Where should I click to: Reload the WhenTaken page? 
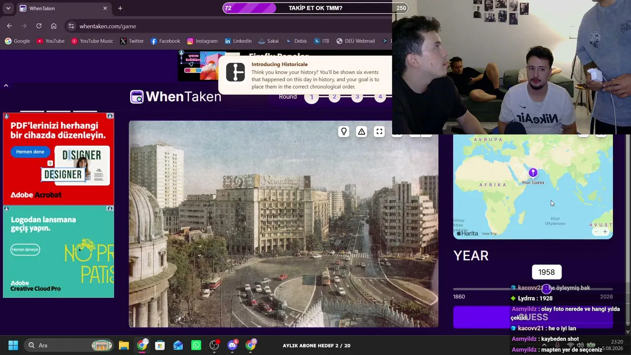click(39, 26)
